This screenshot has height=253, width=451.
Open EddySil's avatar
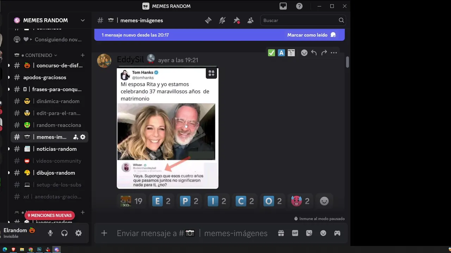(x=104, y=61)
